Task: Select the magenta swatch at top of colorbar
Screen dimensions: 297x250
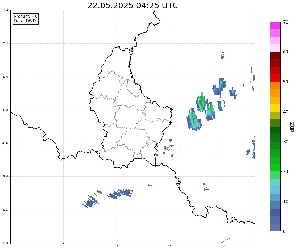Action: point(275,25)
